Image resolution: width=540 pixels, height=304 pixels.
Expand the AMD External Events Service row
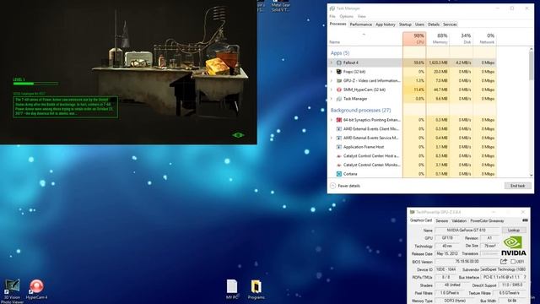coord(332,138)
